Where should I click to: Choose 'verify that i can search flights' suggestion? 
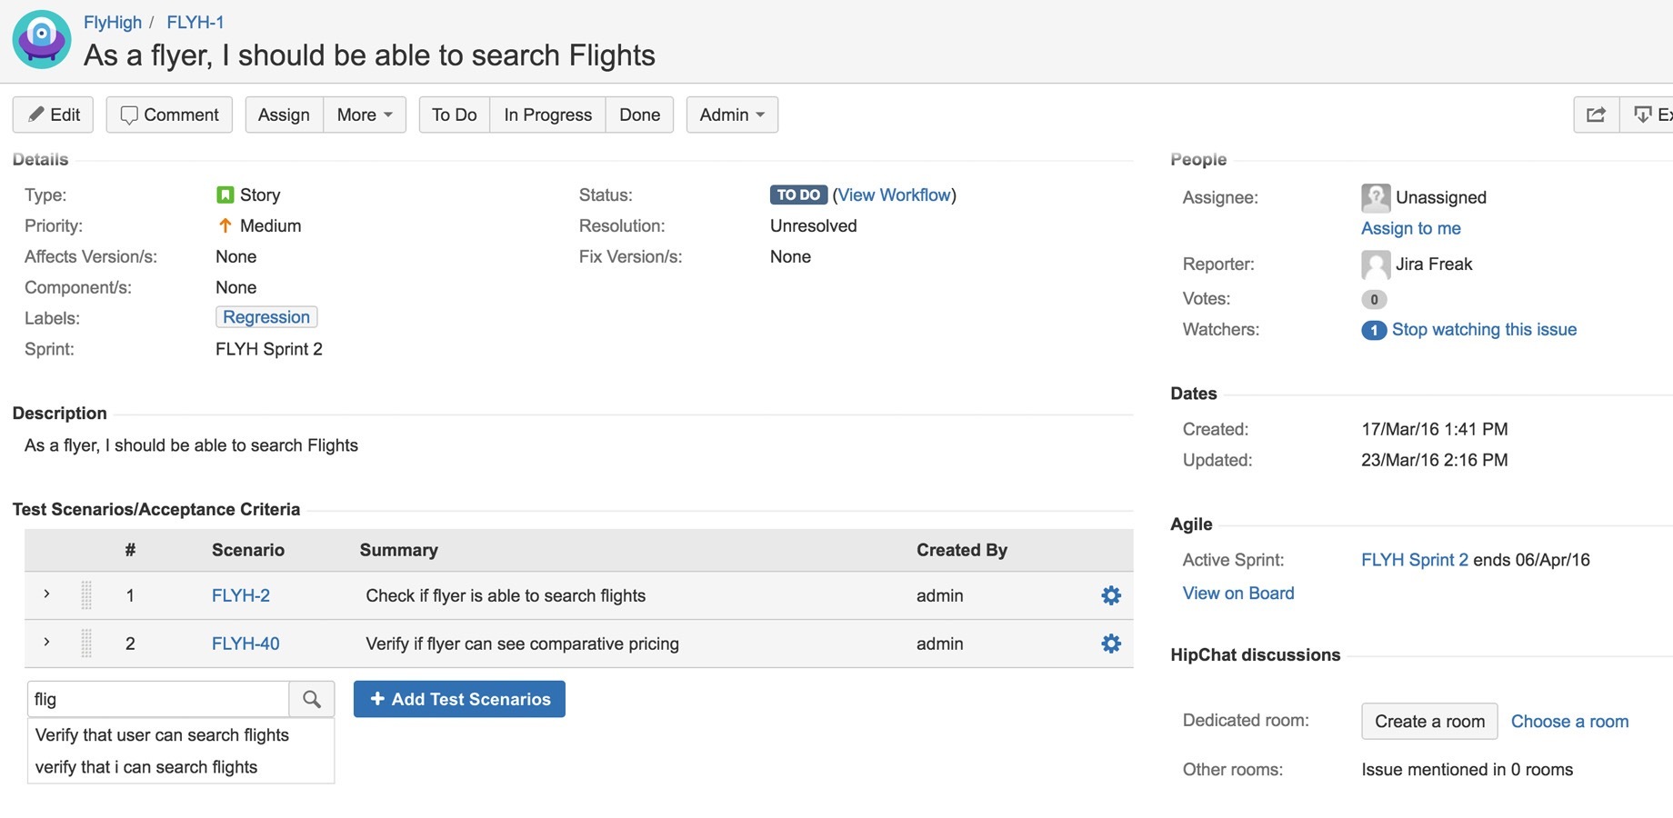(146, 767)
